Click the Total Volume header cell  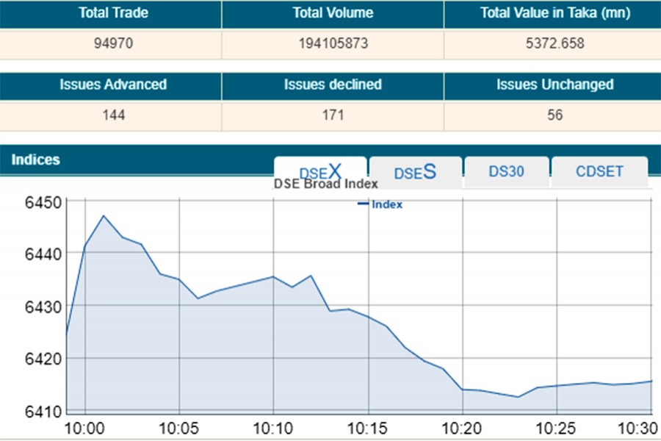point(333,13)
